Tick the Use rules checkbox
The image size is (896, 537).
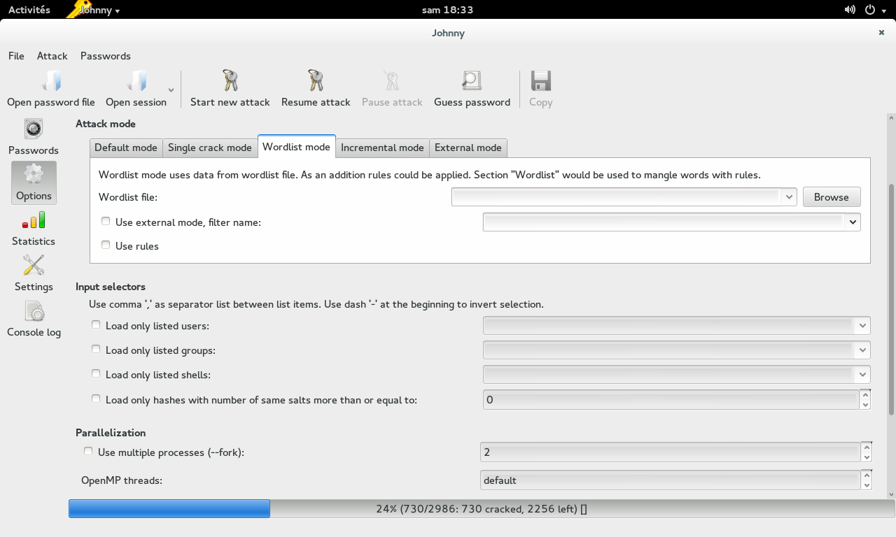click(x=106, y=245)
